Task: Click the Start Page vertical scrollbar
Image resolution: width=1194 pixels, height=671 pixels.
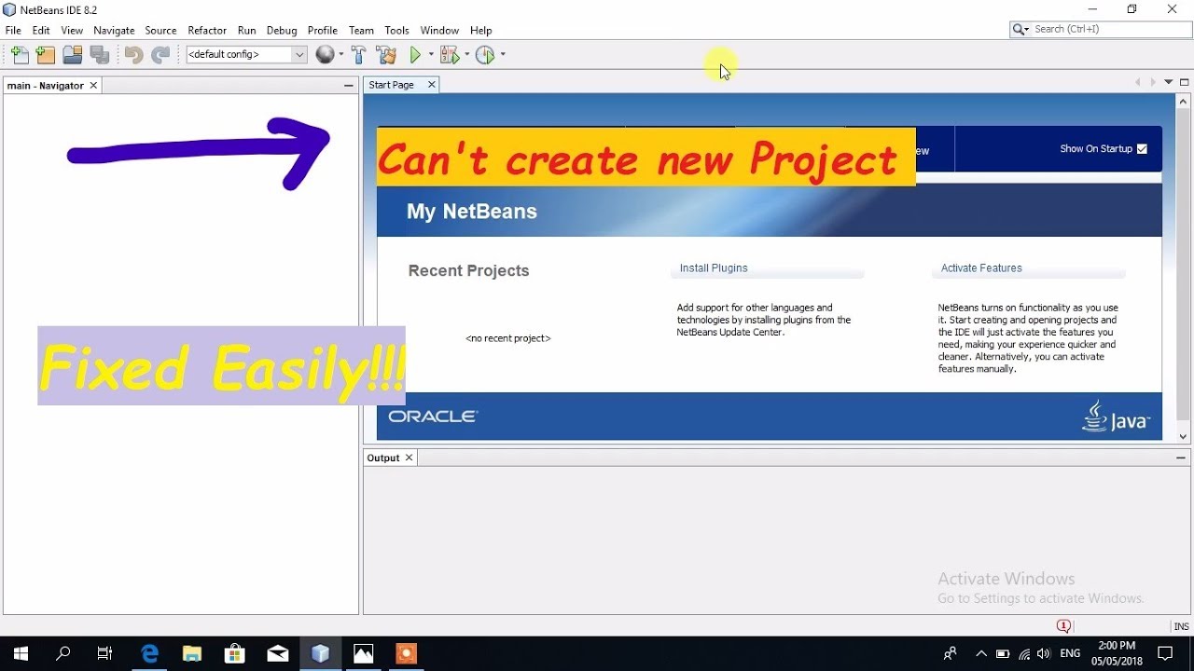Action: [1184, 264]
